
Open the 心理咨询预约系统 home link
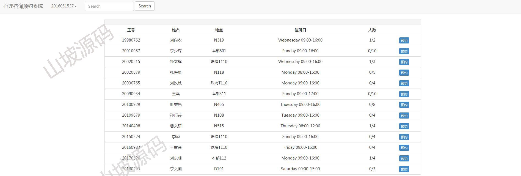(x=23, y=6)
